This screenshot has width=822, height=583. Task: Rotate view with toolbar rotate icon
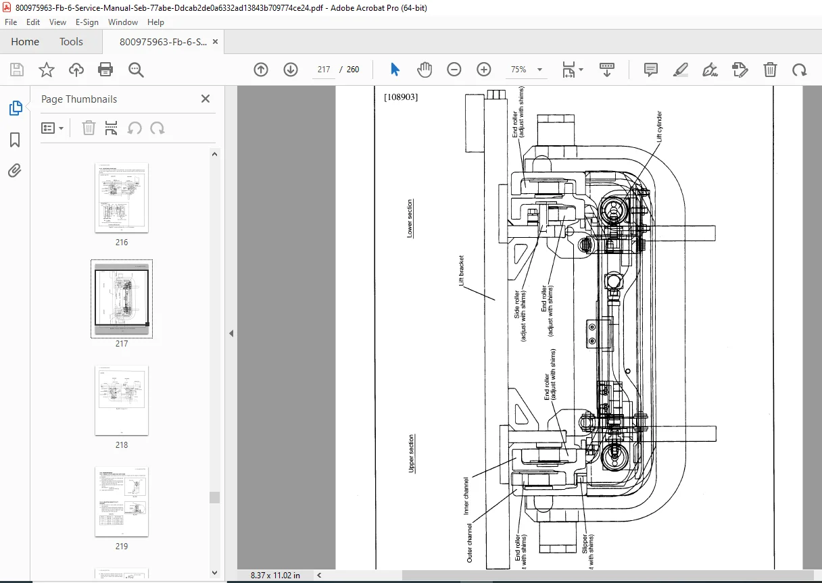pos(800,70)
